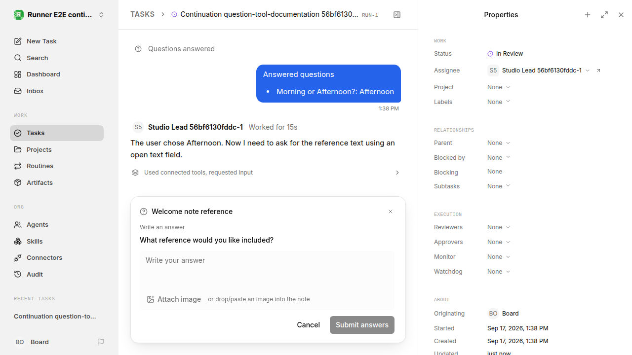This screenshot has height=355, width=632.
Task: Click the Dashboard grid icon
Action: click(x=18, y=74)
